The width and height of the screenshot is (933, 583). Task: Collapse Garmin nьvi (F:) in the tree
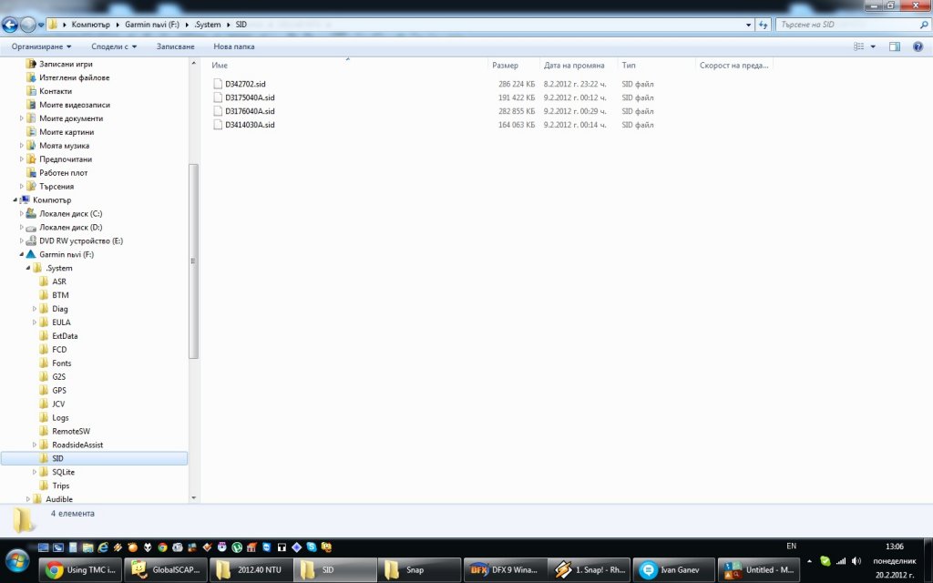(22, 255)
